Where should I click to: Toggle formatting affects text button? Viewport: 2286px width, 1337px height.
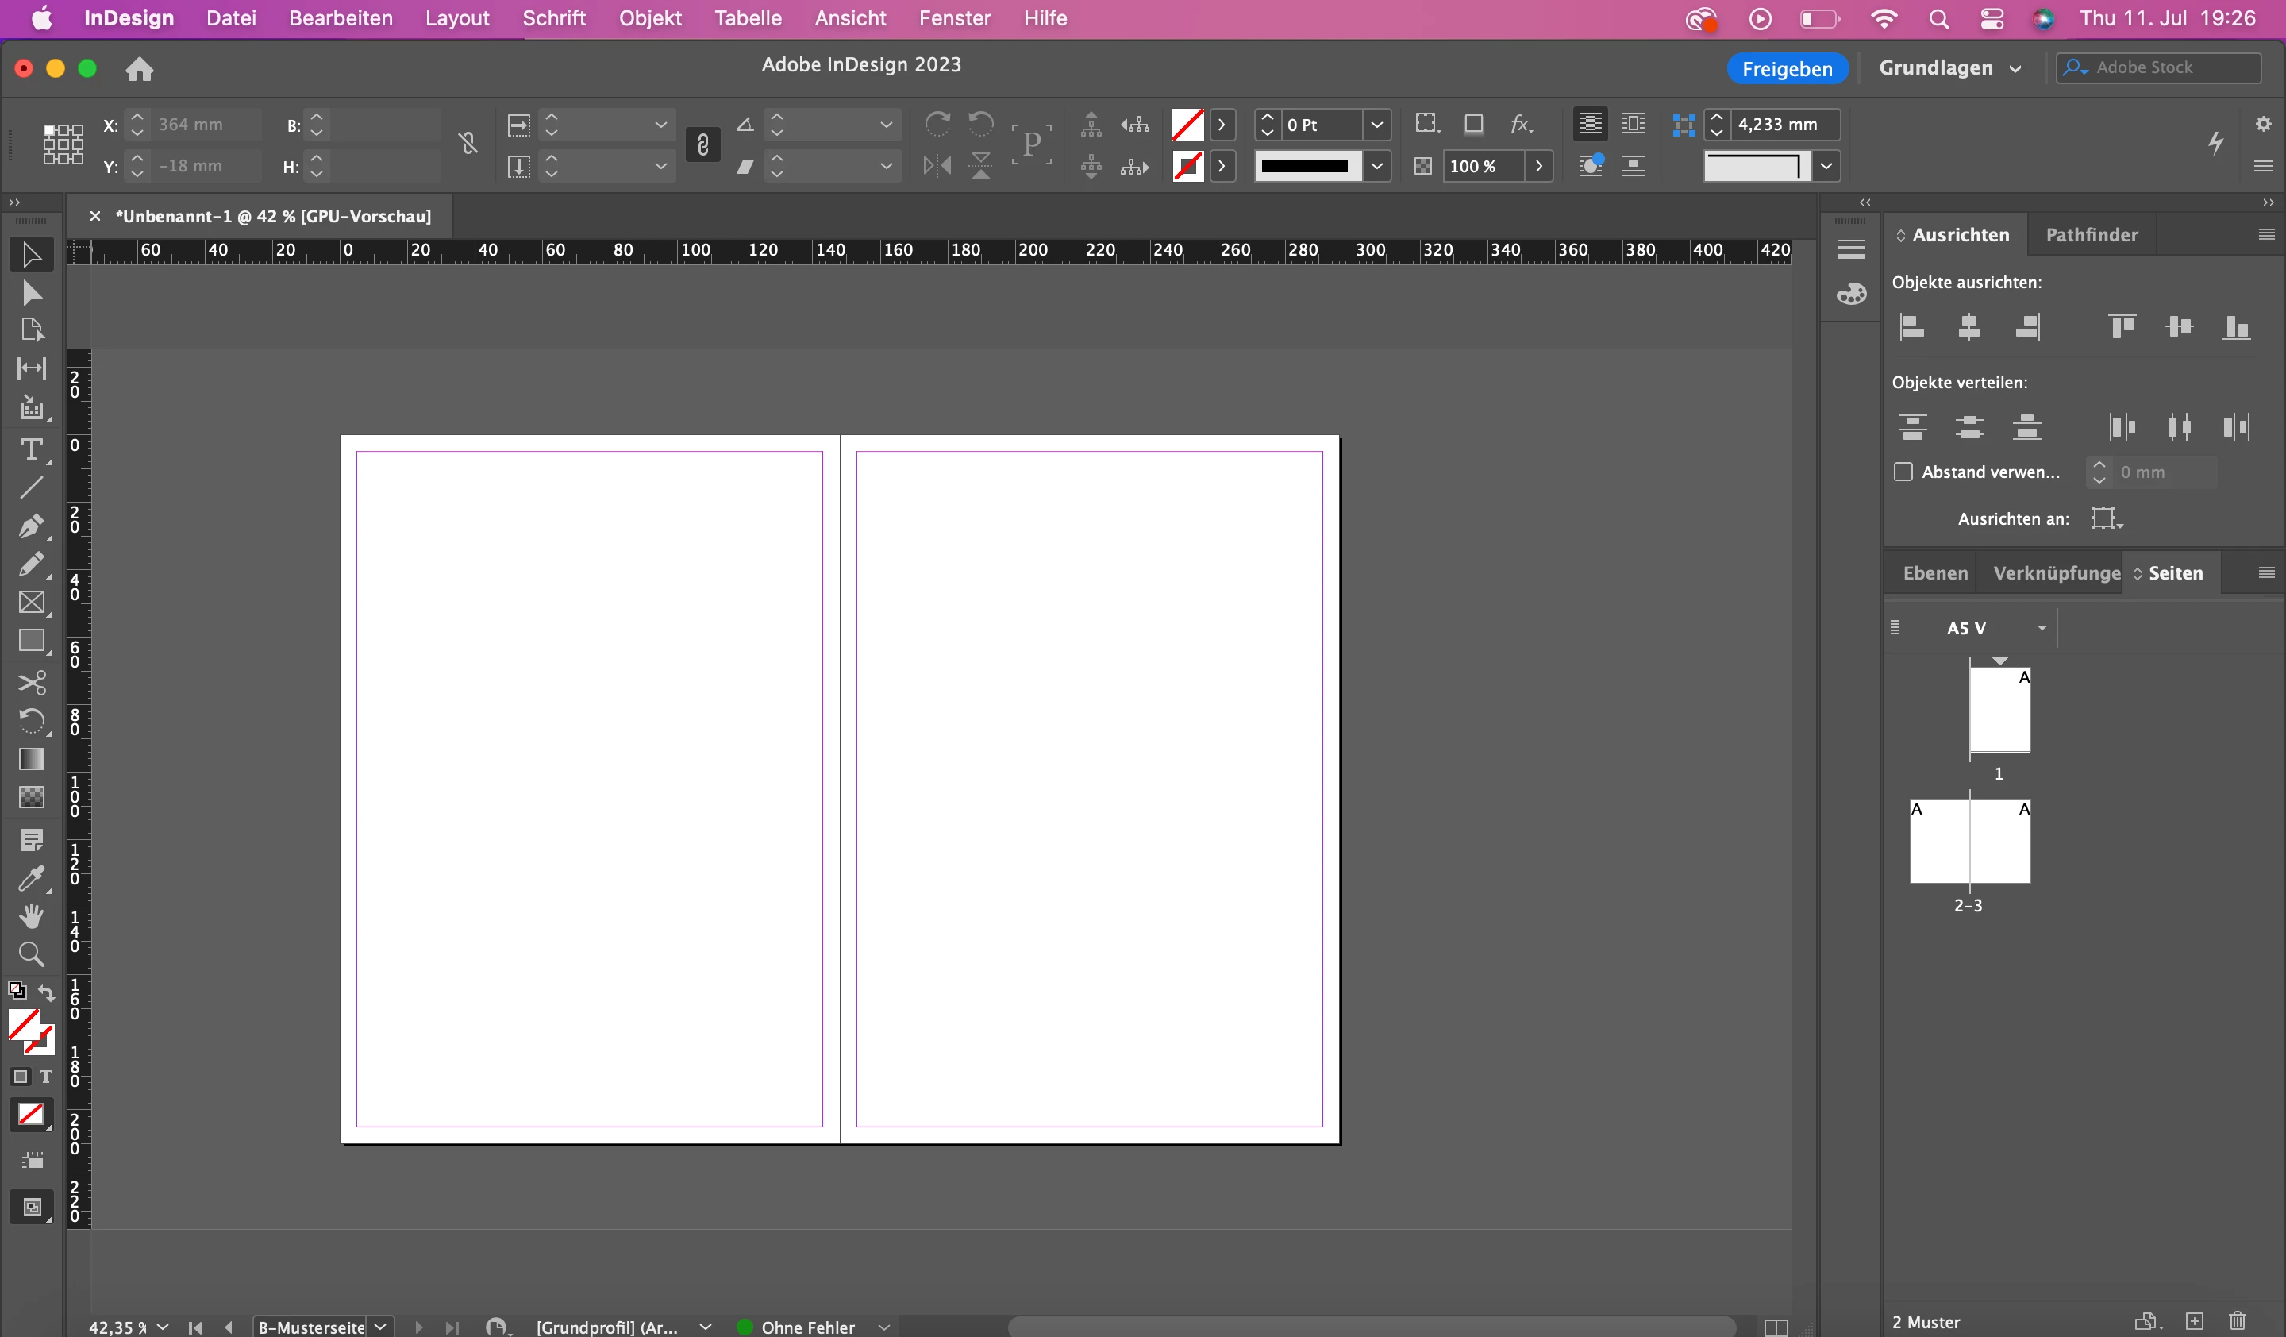45,1077
